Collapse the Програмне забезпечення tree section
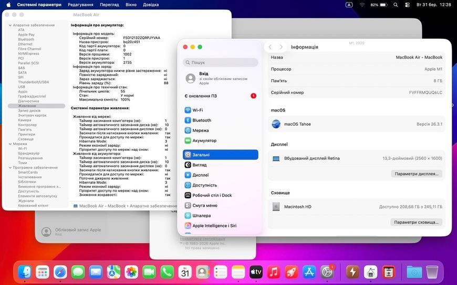This screenshot has width=457, height=285. pyautogui.click(x=10, y=168)
